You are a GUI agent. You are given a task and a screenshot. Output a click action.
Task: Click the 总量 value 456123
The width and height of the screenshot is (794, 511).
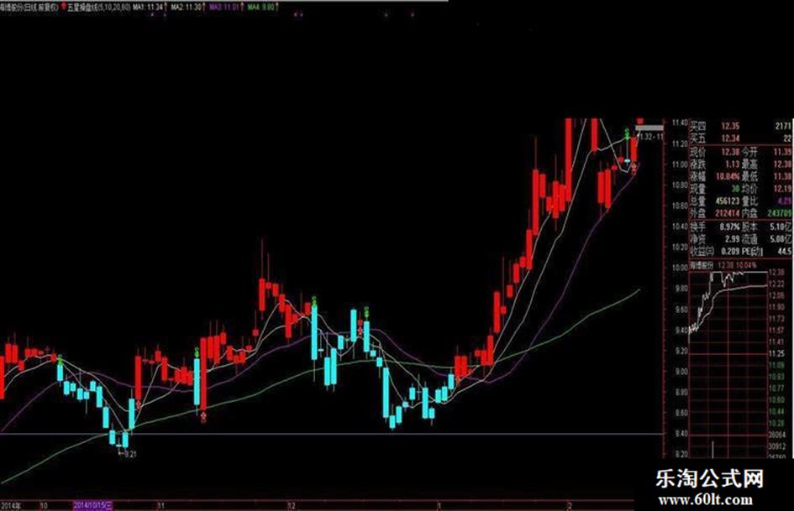[727, 201]
